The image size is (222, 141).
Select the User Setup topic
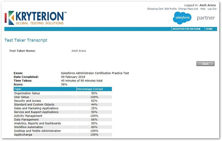click(21, 97)
